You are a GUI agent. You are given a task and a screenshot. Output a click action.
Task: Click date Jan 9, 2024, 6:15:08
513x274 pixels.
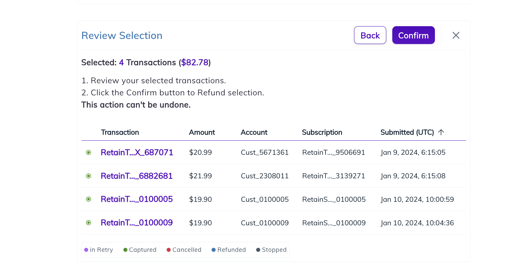413,176
